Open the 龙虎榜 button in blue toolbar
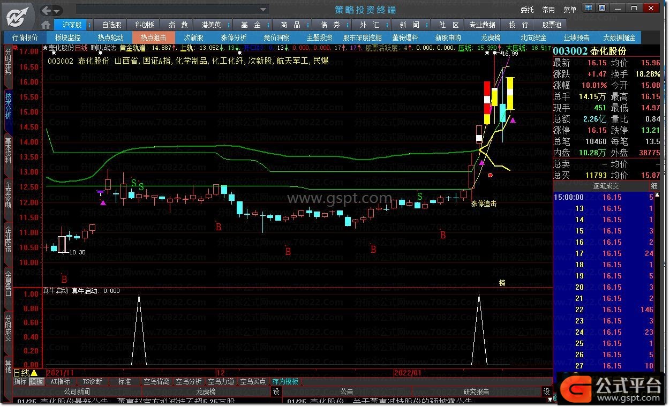This screenshot has height=407, width=670. 491,38
